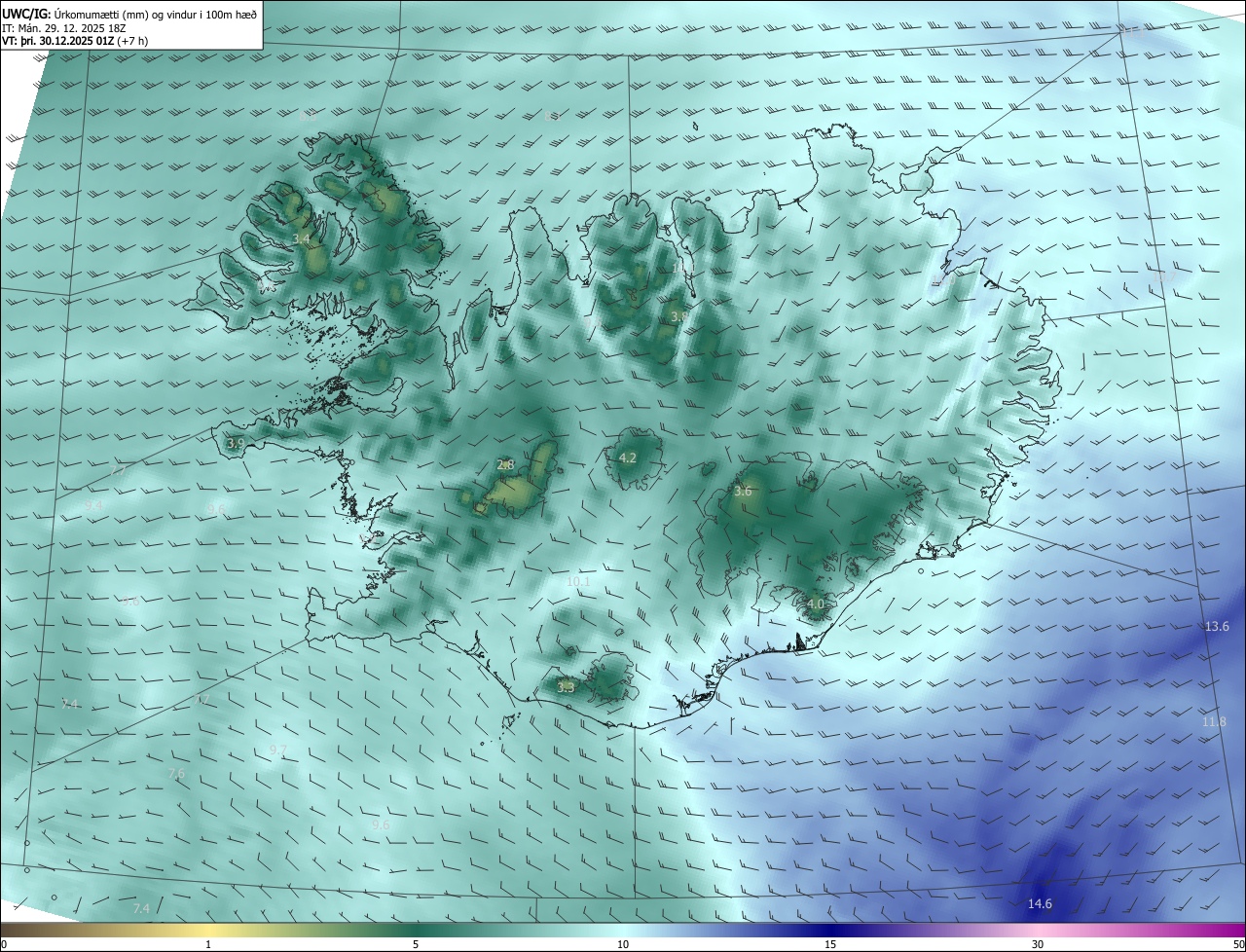Click the 3.9 value on Snæfellsnes peninsula
Image resolution: width=1246 pixels, height=952 pixels.
tap(236, 443)
